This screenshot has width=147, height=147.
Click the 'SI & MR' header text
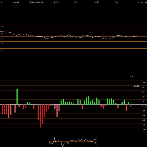(16, 2)
